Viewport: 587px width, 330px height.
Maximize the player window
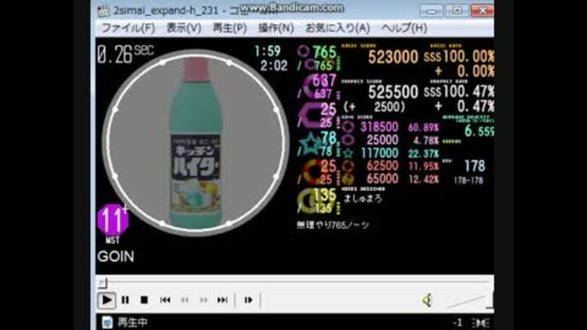click(x=457, y=10)
